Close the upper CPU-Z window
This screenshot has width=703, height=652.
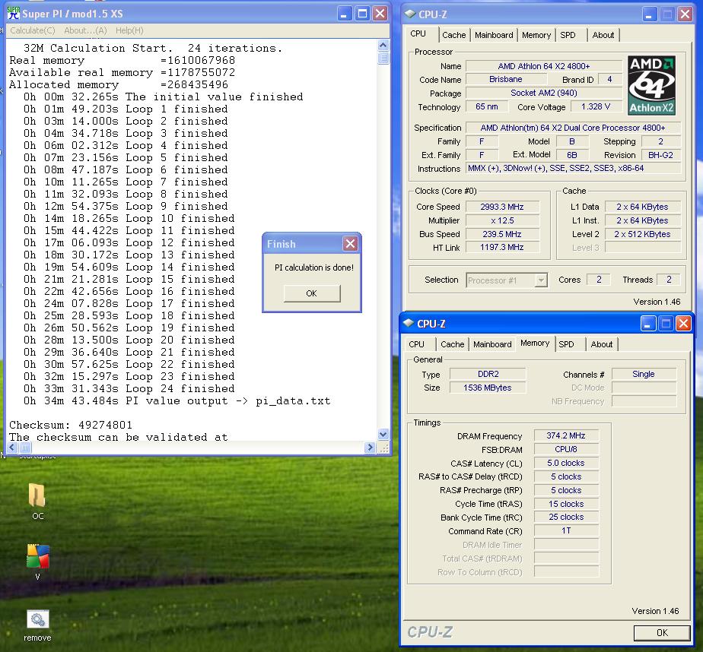tap(685, 14)
